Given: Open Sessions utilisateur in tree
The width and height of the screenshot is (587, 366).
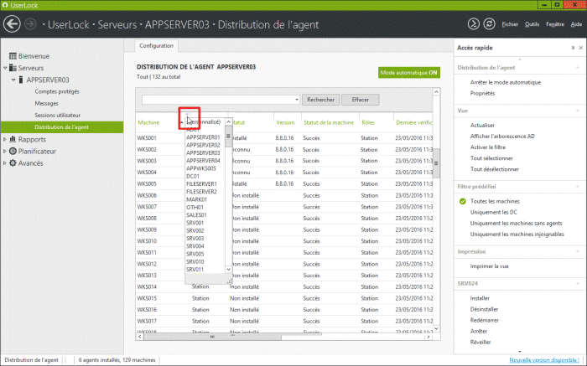Looking at the screenshot, I should point(58,115).
